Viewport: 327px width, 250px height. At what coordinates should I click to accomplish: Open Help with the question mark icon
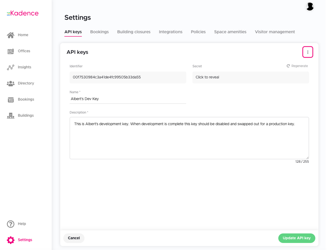pyautogui.click(x=10, y=224)
